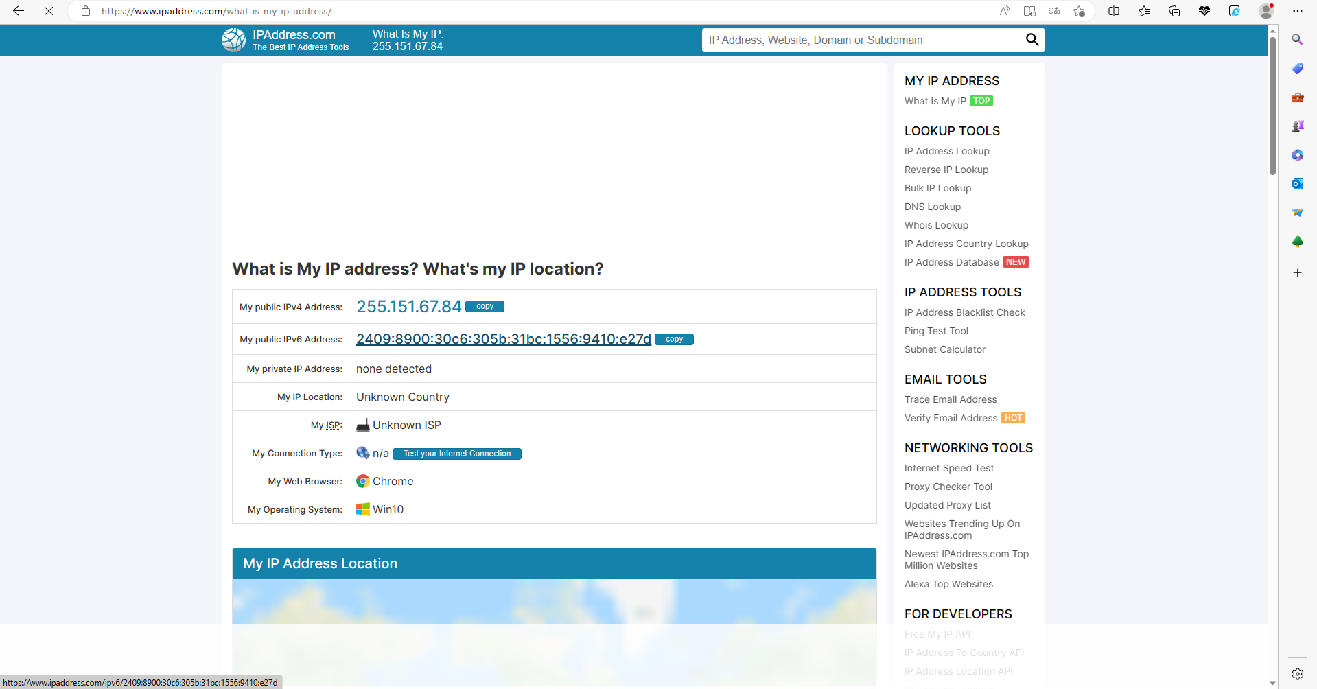Viewport: 1317px width, 689px height.
Task: Open What Is My IP link
Action: [935, 101]
